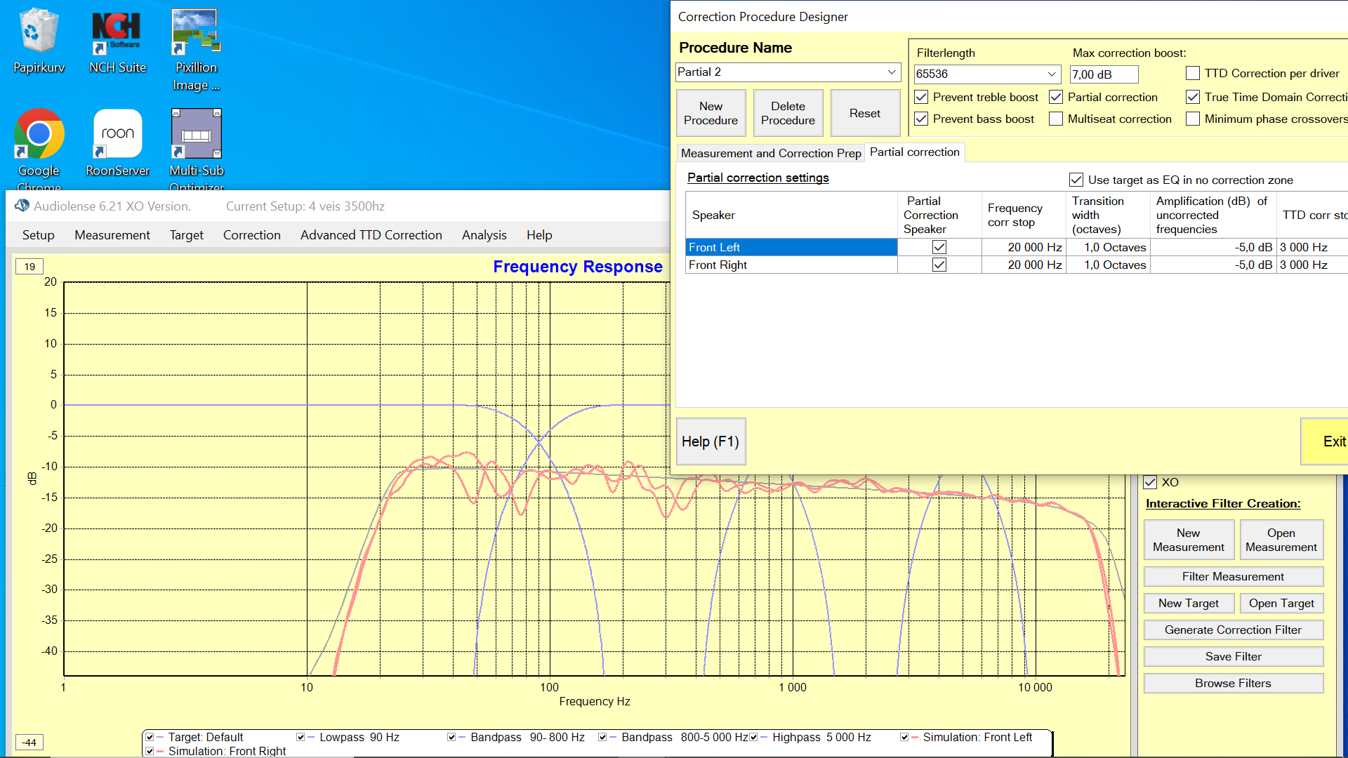Screen dimensions: 1348x758
Task: Open Multi-Sub Optimizer desktop shortcut
Action: pos(196,133)
